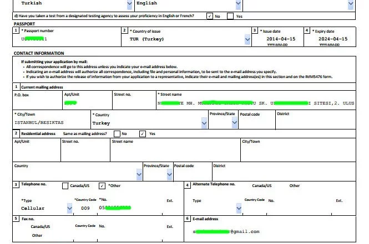This screenshot has height=244, width=369.
Task: Click alternate telephone No. field
Action: 299,209
